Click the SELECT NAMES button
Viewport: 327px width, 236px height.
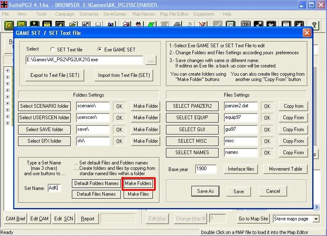click(192, 153)
